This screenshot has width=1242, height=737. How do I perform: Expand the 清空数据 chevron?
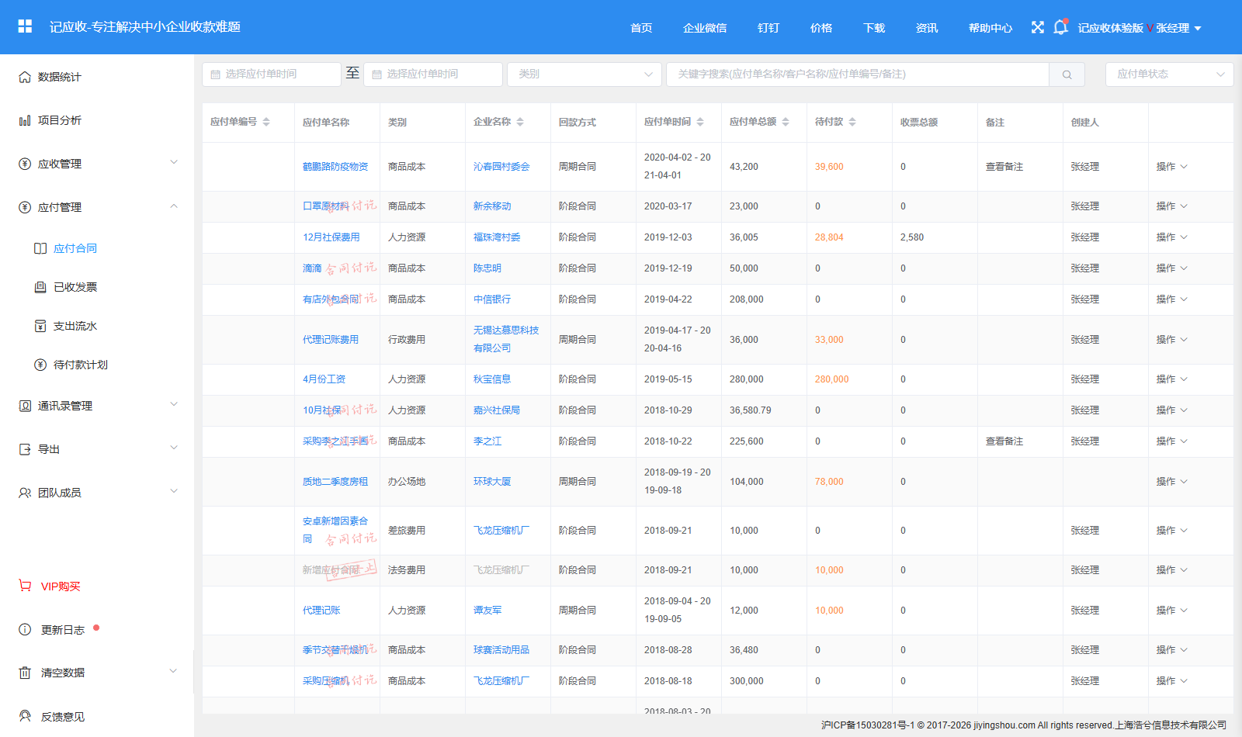[x=173, y=671]
